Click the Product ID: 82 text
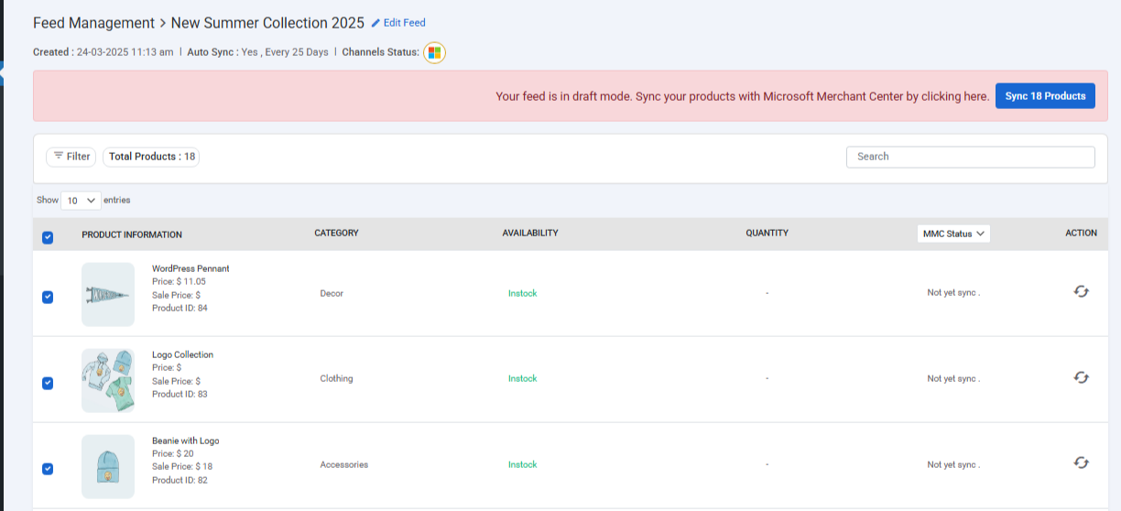 pyautogui.click(x=180, y=480)
